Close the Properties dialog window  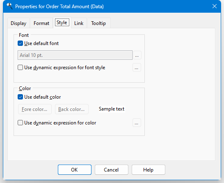(215, 6)
